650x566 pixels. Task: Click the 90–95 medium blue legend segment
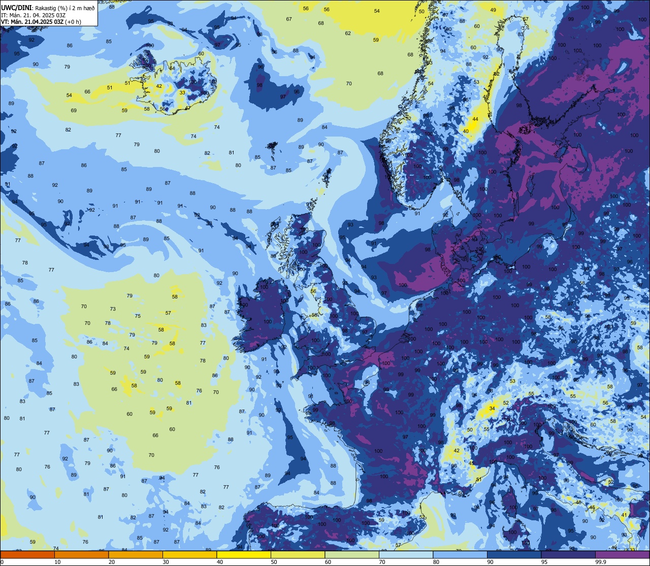point(514,554)
